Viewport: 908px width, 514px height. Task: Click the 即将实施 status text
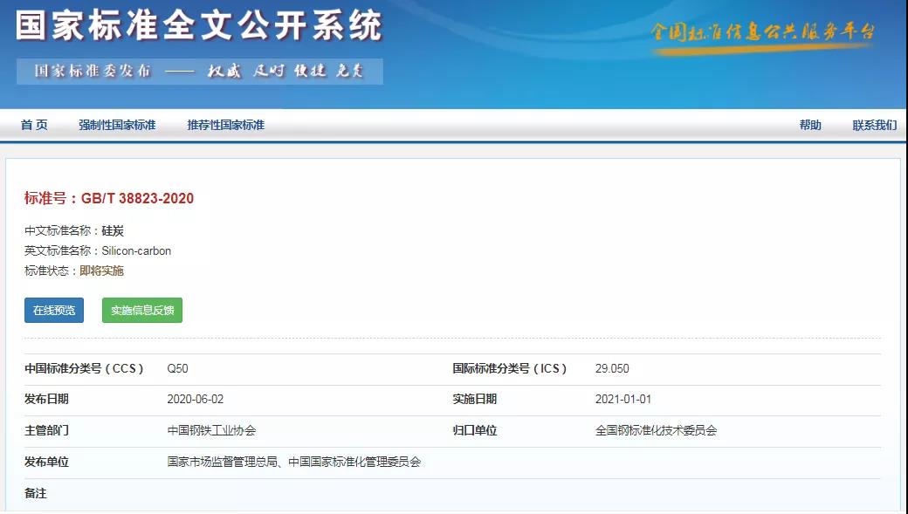point(101,271)
